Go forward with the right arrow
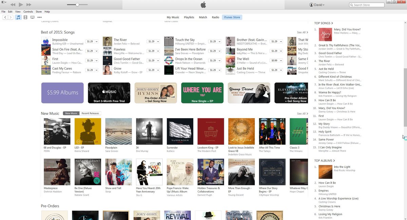Screen dimensions: 407x220 point(11,17)
